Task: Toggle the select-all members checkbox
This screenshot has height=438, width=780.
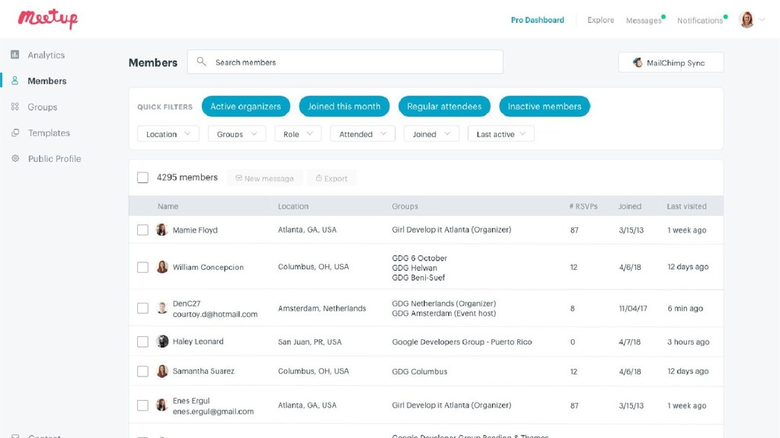Action: click(x=142, y=178)
